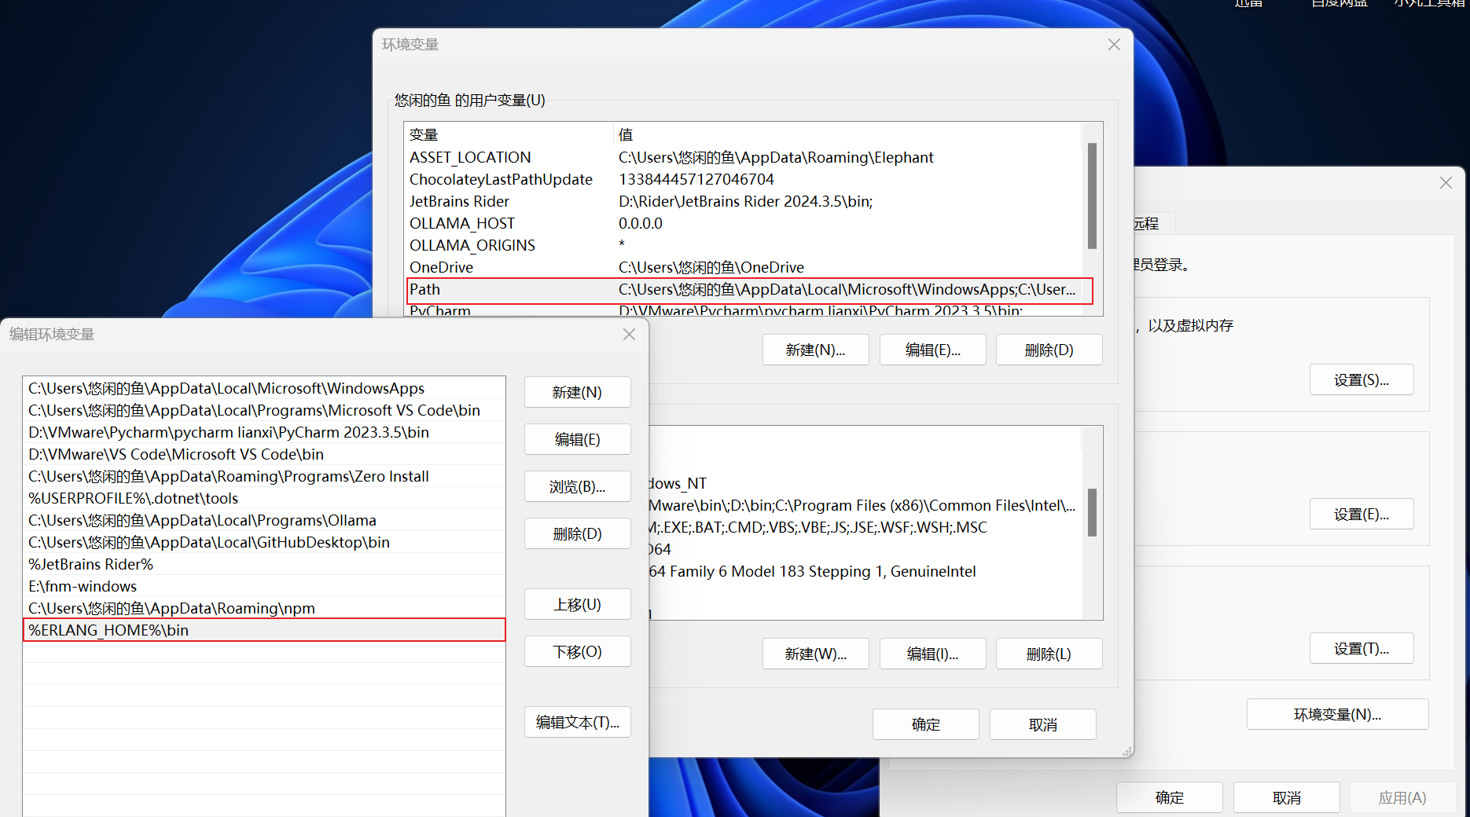Click 确定 in the 环境变量 window
Image resolution: width=1470 pixels, height=817 pixels.
(926, 724)
